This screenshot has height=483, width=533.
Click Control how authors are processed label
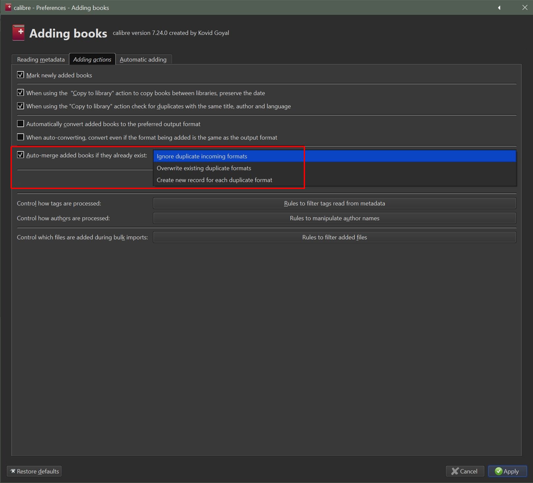[x=63, y=218]
